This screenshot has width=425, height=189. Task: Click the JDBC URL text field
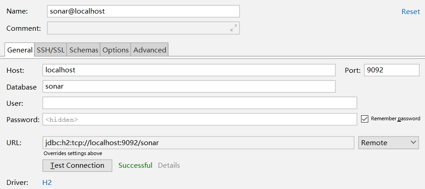click(198, 142)
